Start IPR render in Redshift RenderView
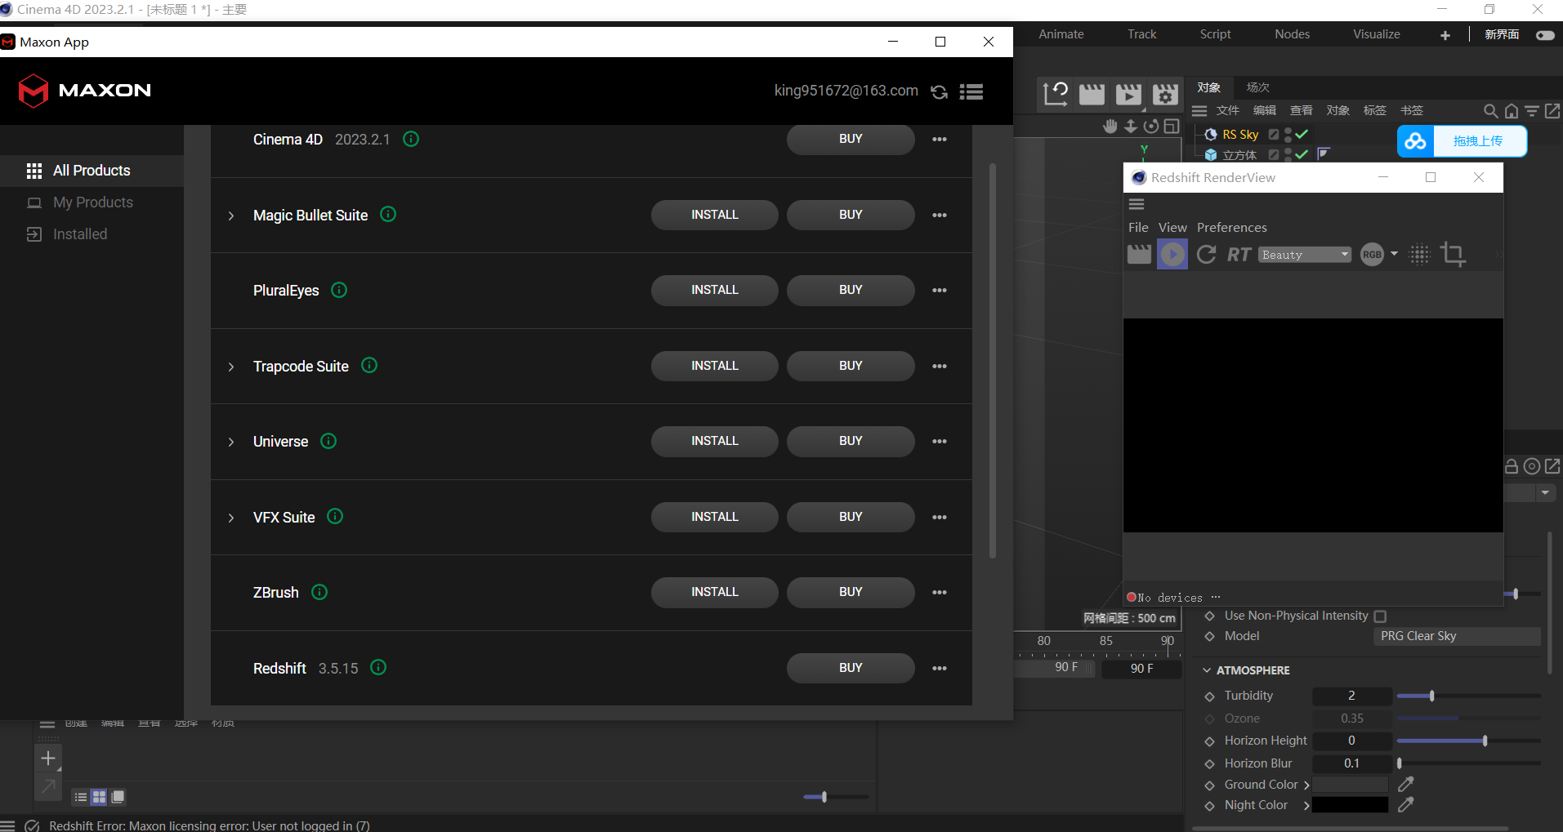 [x=1172, y=255]
